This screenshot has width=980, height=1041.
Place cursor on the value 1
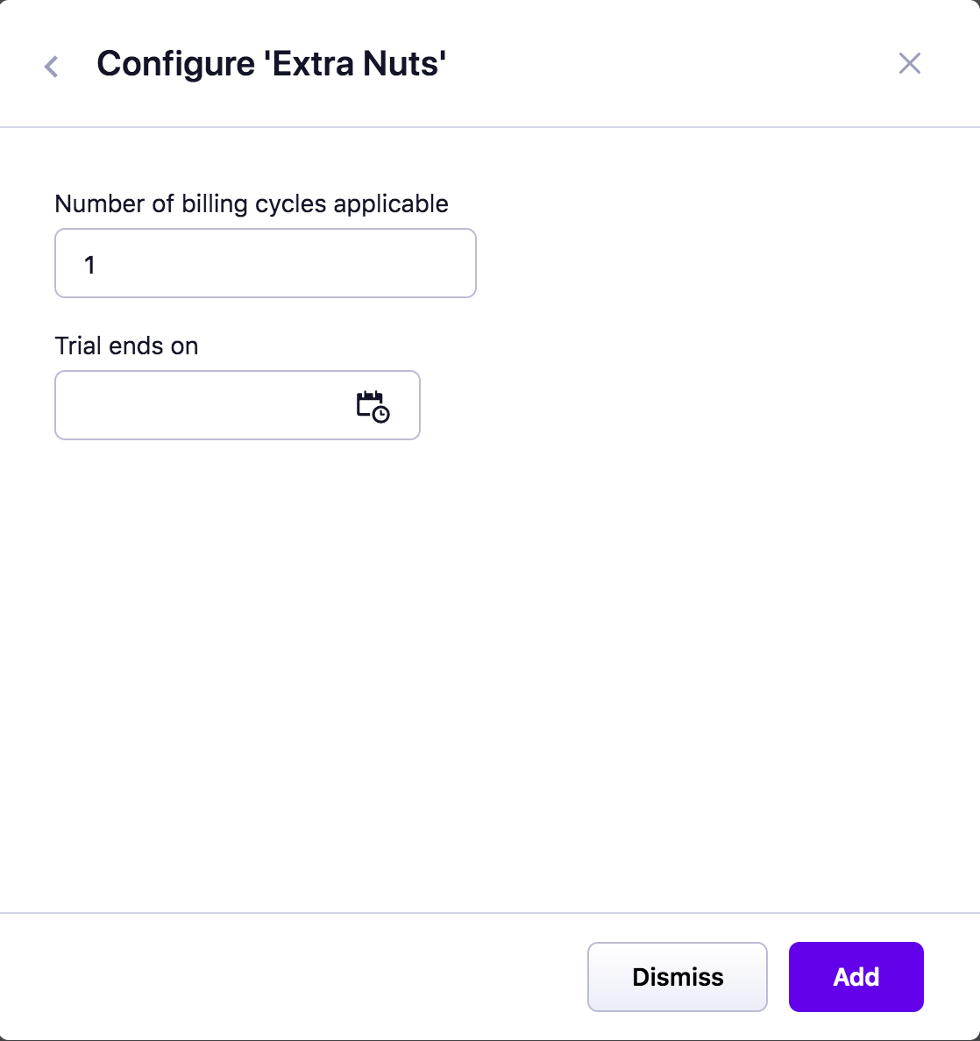(x=89, y=265)
